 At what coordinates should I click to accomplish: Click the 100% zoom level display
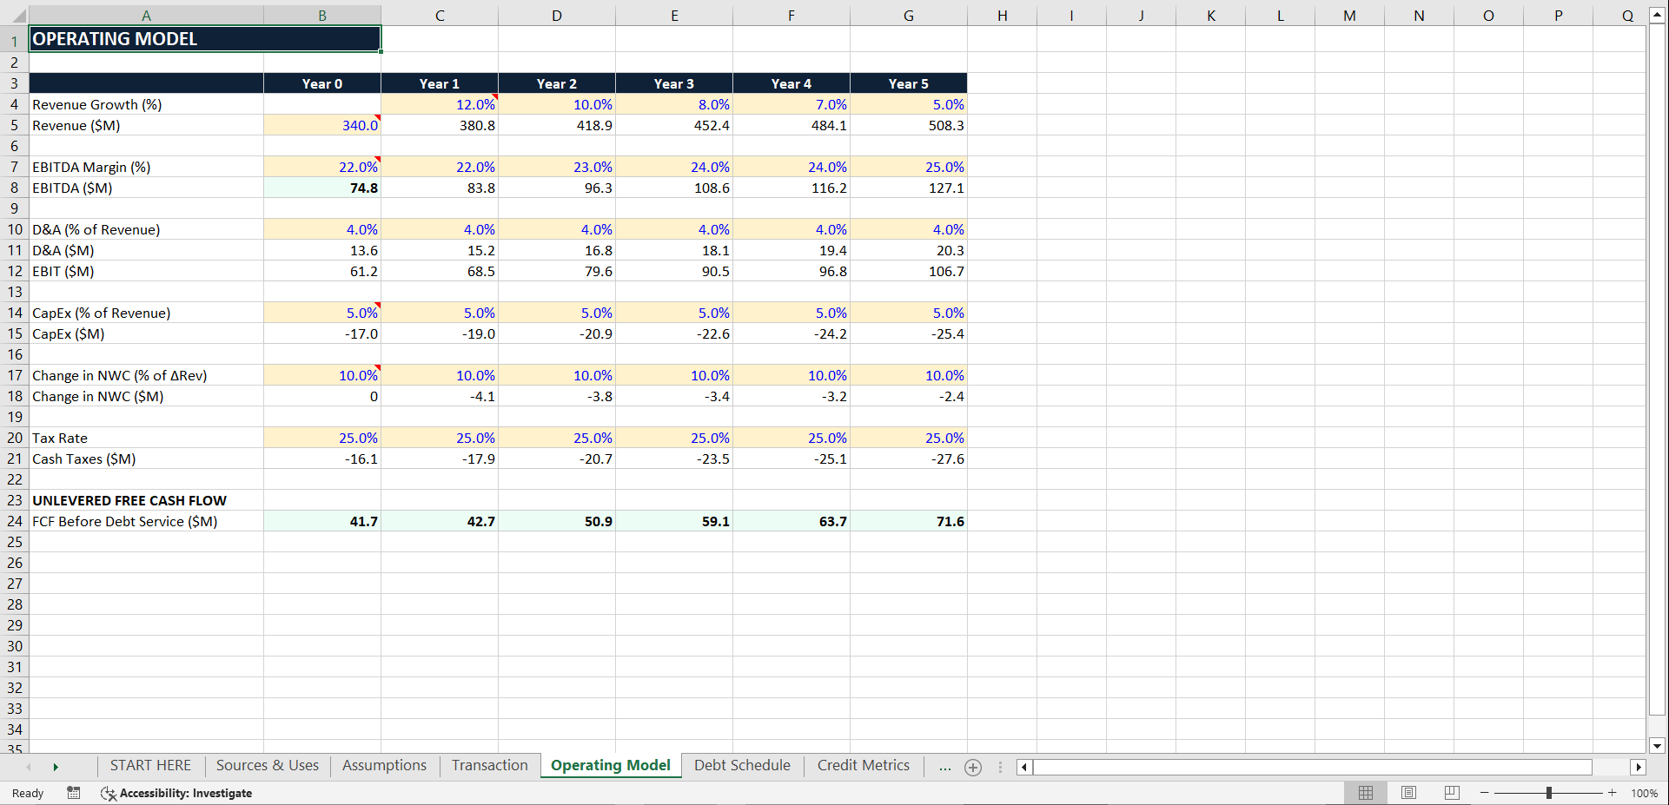click(x=1644, y=793)
